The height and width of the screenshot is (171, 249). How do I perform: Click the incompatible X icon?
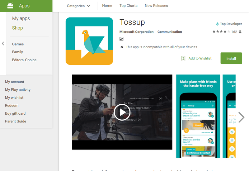[x=122, y=47]
